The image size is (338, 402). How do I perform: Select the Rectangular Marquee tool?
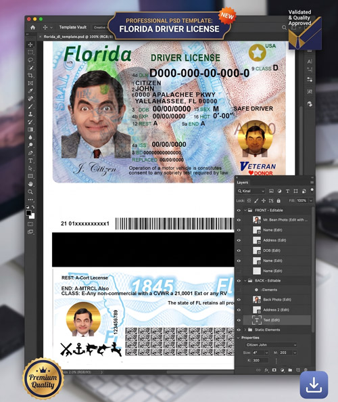[x=30, y=52]
